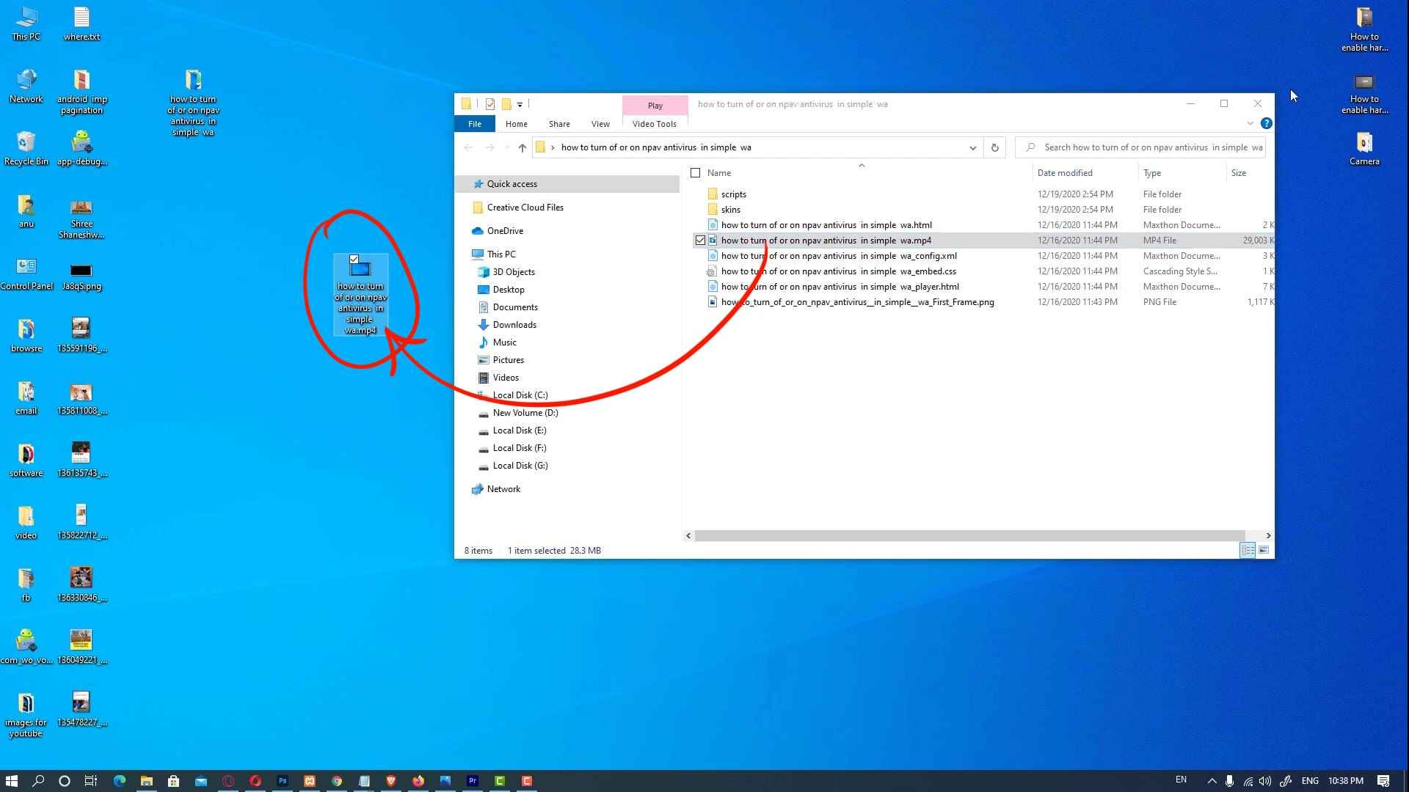Click the address bar folder path chevron
This screenshot has height=792, width=1409.
click(553, 147)
